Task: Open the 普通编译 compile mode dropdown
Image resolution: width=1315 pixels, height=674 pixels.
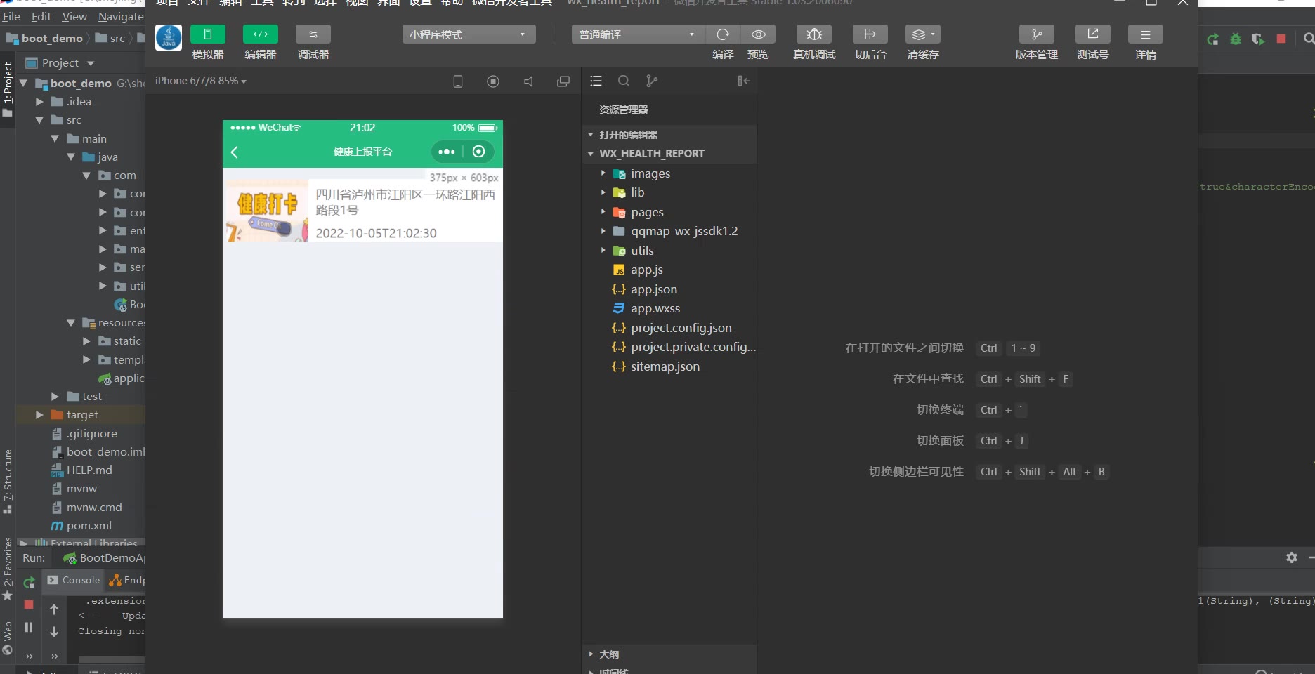Action: [636, 34]
